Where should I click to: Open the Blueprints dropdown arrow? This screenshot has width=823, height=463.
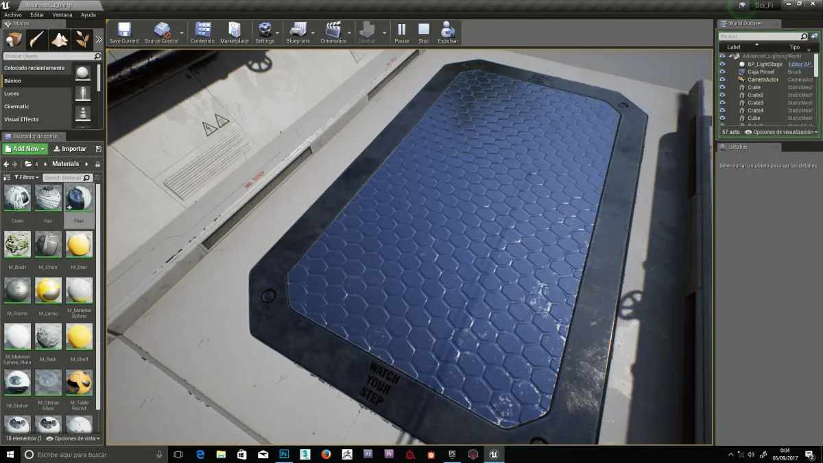pyautogui.click(x=313, y=33)
